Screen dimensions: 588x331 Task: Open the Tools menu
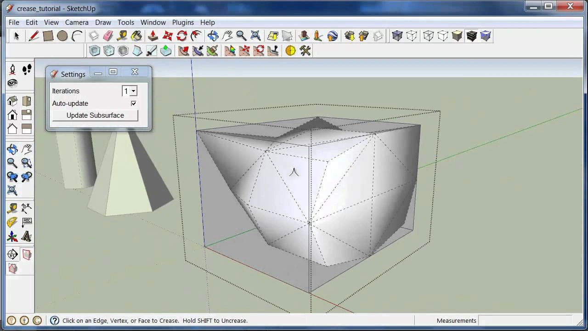point(126,22)
